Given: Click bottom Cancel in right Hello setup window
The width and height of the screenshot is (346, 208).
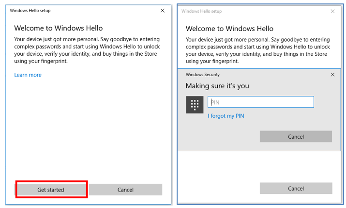Looking at the screenshot, I should pyautogui.click(x=296, y=188).
